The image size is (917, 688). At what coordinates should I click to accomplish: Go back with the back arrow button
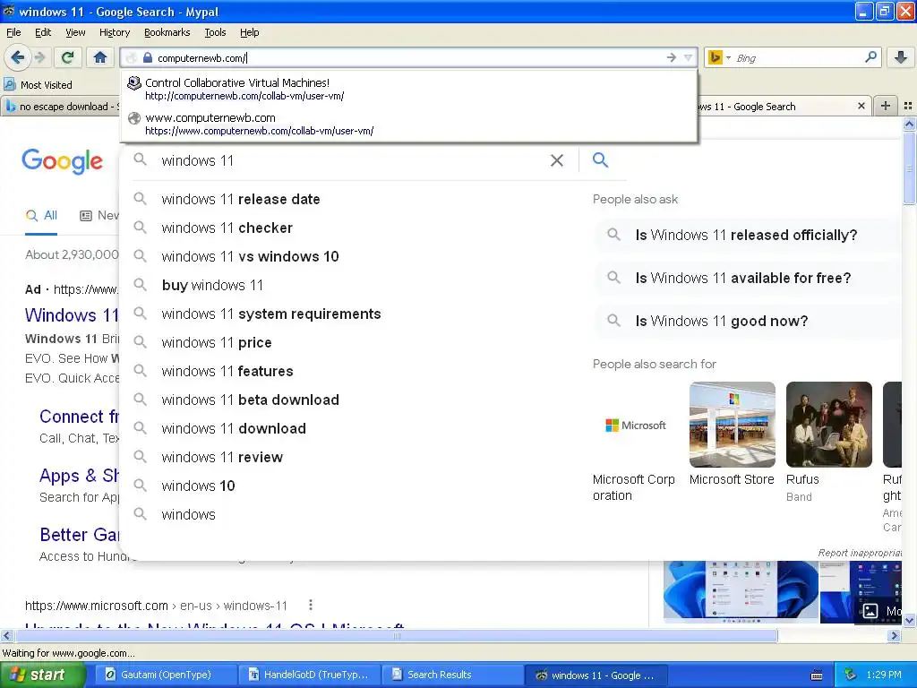[x=18, y=57]
